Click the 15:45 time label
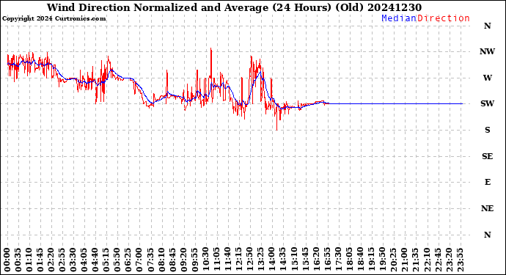 pyautogui.click(x=305, y=260)
